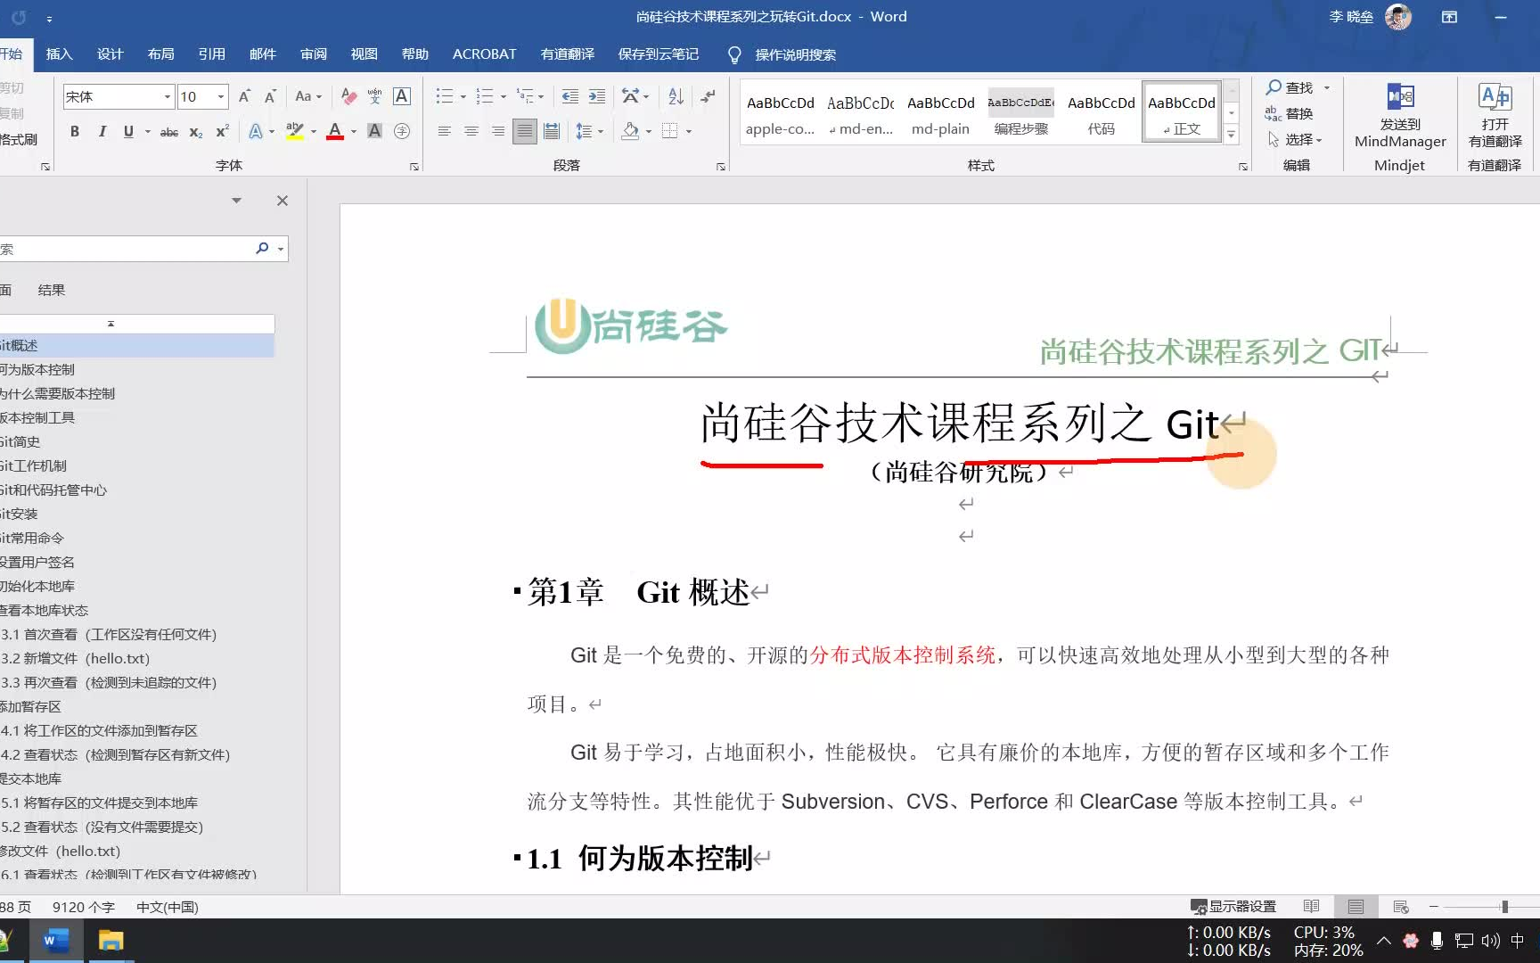Open font size dropdown
Screen dimensions: 1540x963
(x=221, y=96)
